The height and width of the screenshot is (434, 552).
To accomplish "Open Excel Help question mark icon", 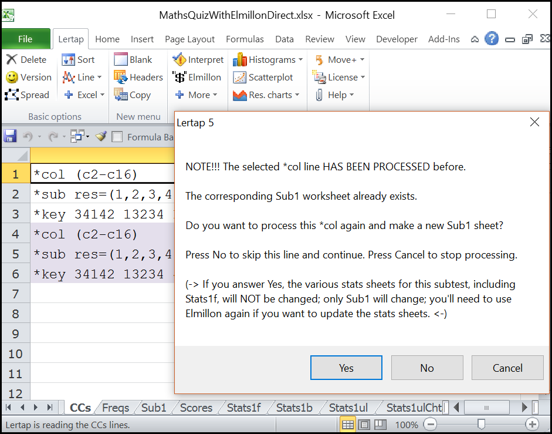I will pyautogui.click(x=492, y=39).
